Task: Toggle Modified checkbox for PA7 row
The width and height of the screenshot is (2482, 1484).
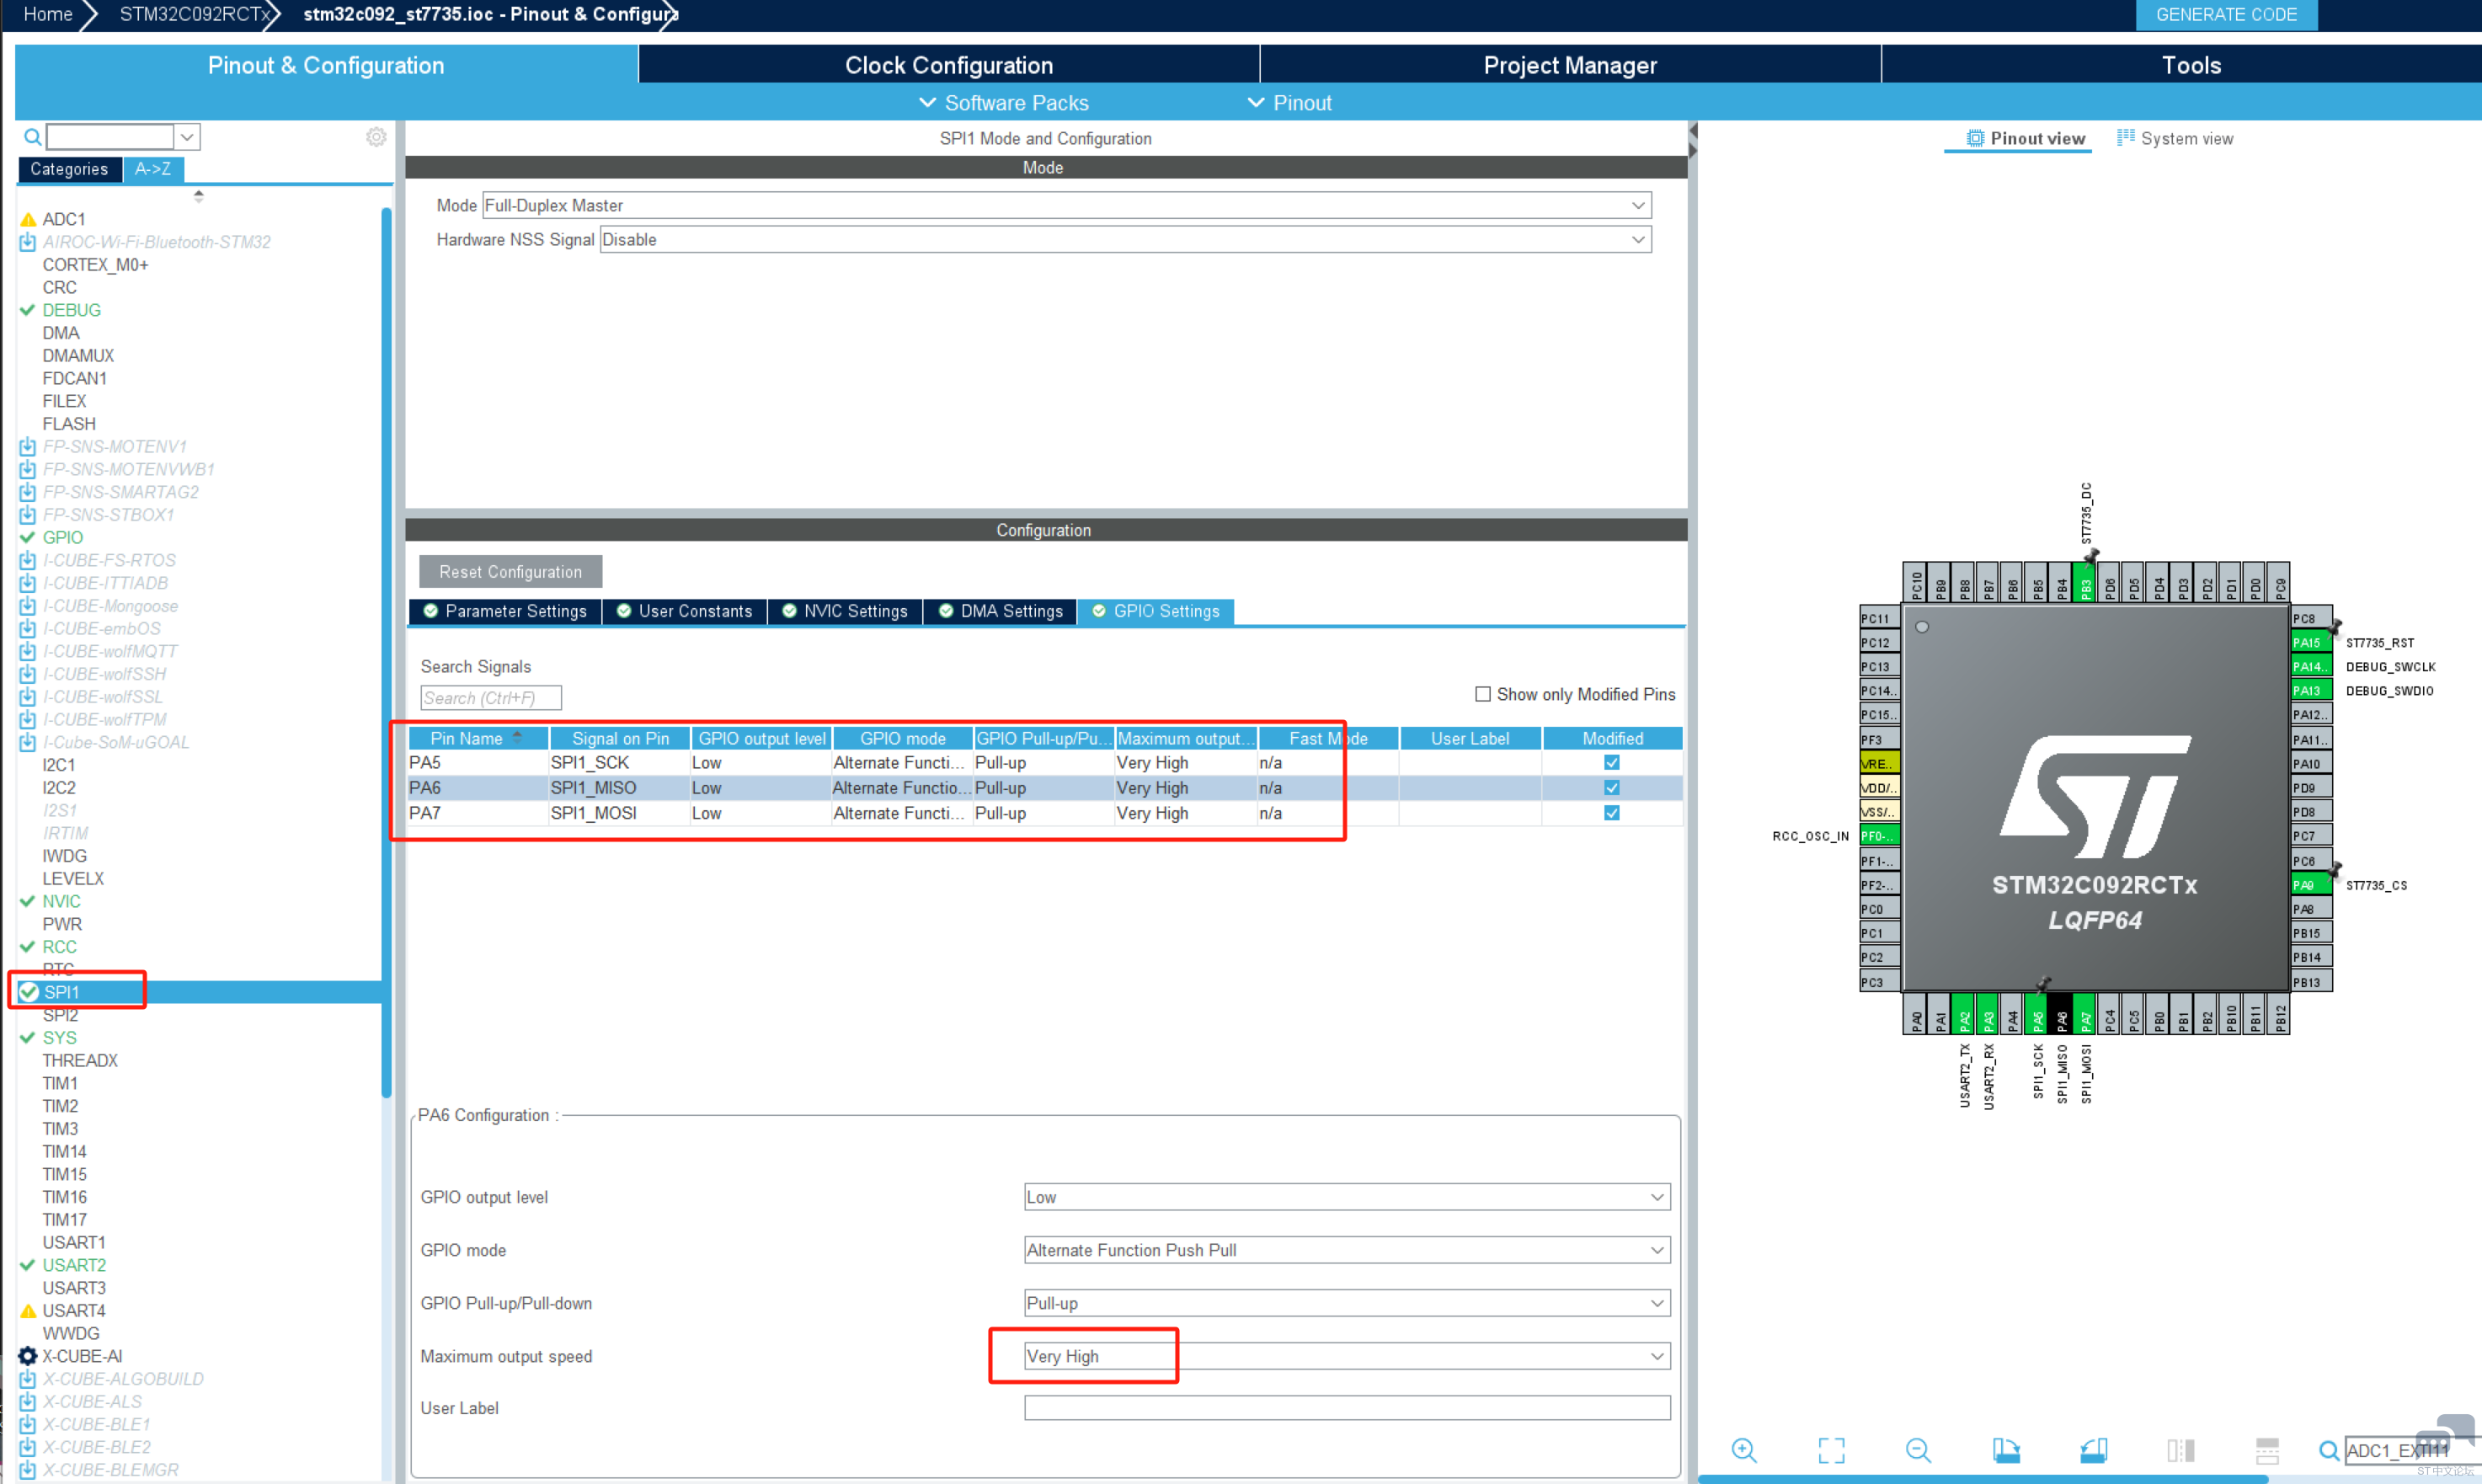Action: point(1612,813)
